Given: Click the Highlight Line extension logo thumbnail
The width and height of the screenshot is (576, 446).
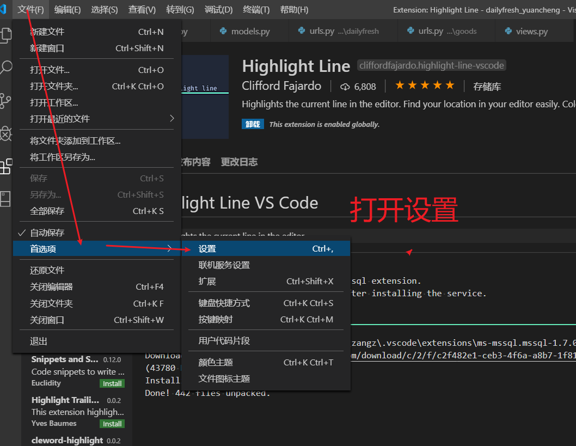Looking at the screenshot, I should tap(205, 97).
